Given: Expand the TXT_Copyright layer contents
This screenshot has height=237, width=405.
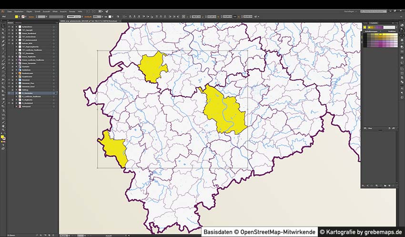Looking at the screenshot, I should [x=16, y=30].
